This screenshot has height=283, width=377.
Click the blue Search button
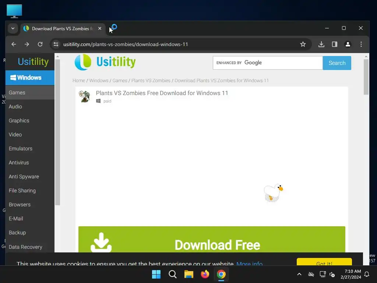pyautogui.click(x=337, y=63)
